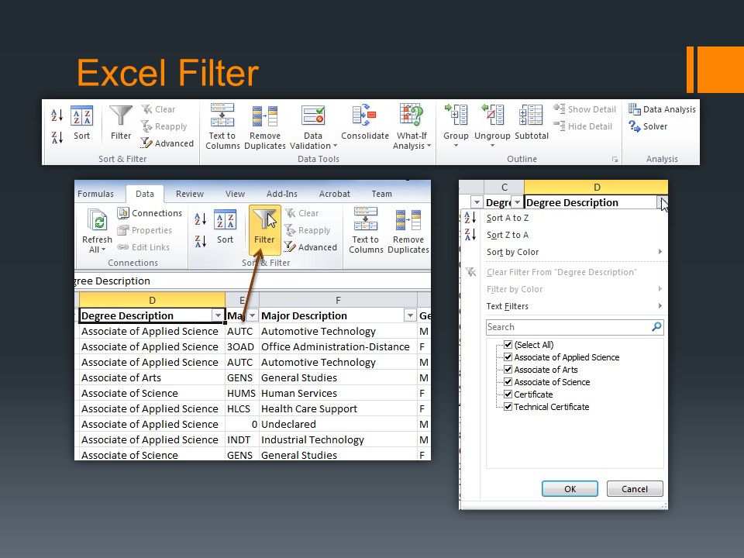
Task: Click Properties in the Connections group
Action: (145, 230)
